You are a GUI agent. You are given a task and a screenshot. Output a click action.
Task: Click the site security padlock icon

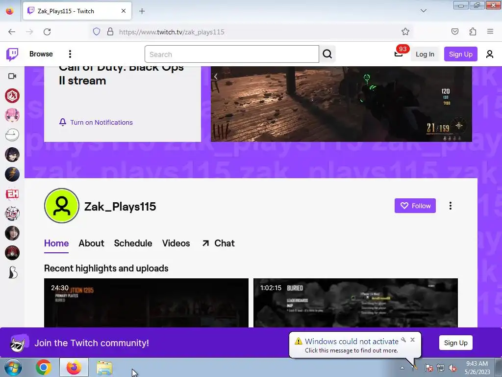(x=110, y=31)
